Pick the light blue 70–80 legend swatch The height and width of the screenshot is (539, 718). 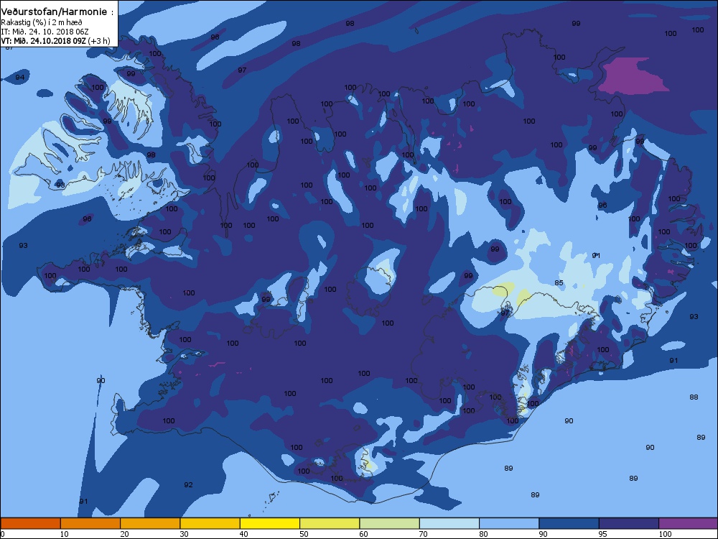(x=449, y=523)
